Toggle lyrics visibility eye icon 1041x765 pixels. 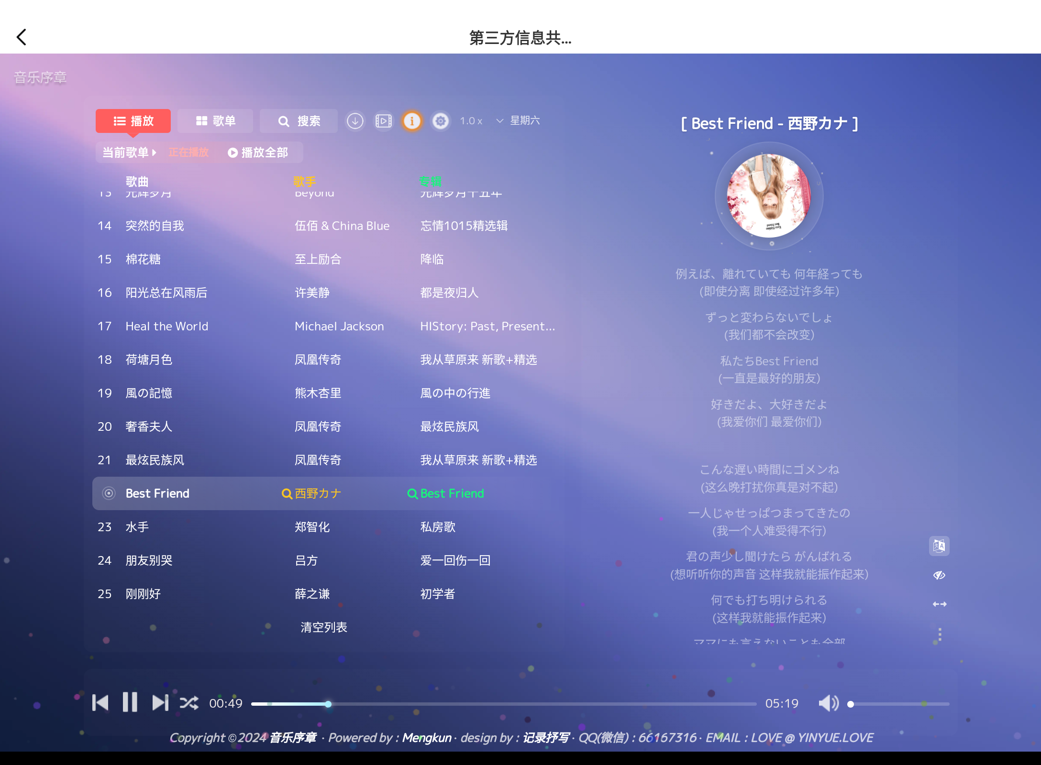[939, 575]
